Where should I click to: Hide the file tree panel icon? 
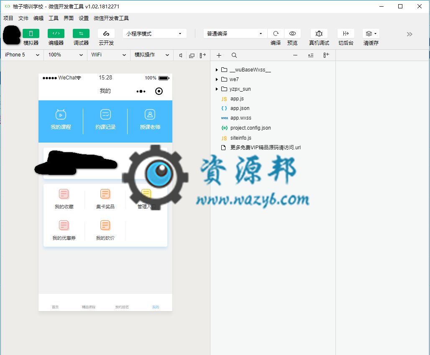[326, 55]
